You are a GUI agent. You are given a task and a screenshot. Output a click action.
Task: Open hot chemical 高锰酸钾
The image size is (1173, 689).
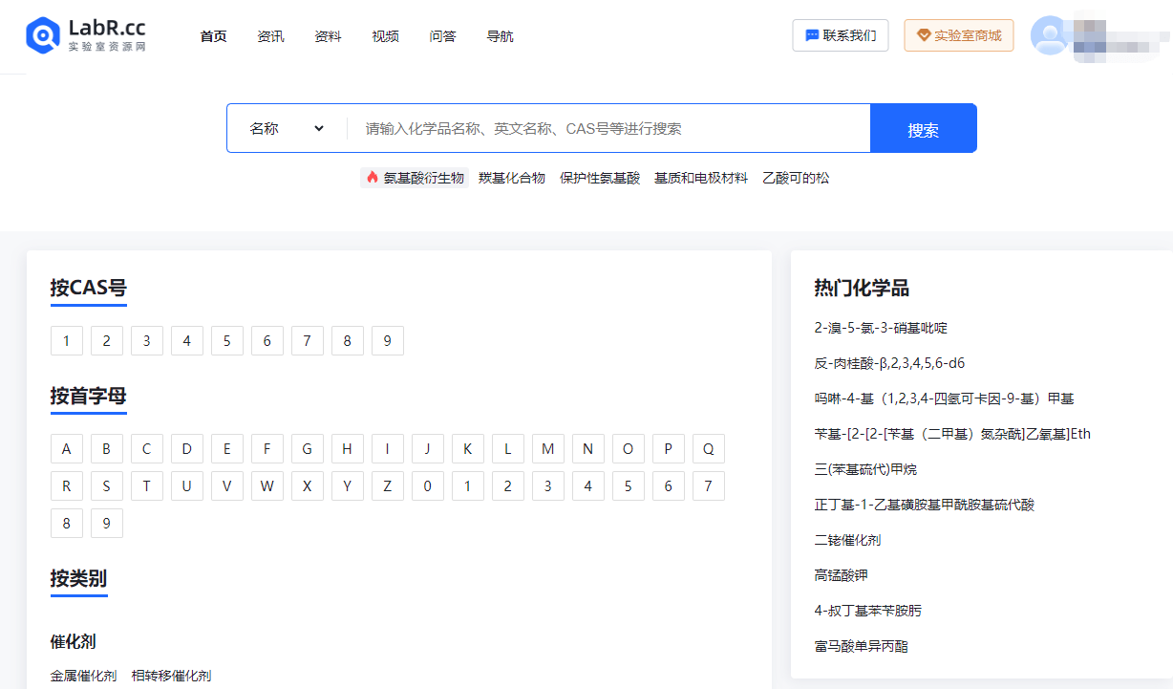(x=841, y=575)
